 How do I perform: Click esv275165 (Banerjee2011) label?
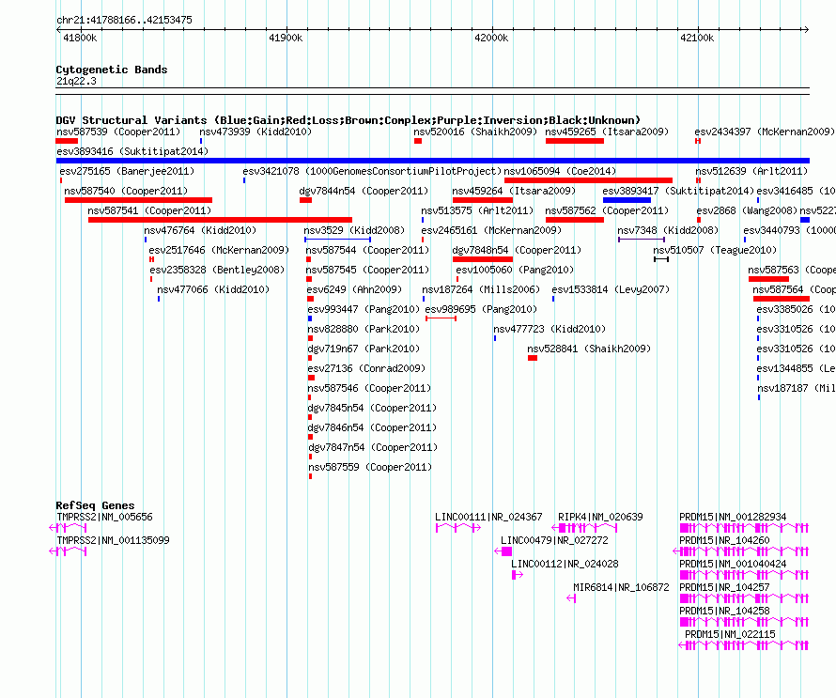[127, 171]
